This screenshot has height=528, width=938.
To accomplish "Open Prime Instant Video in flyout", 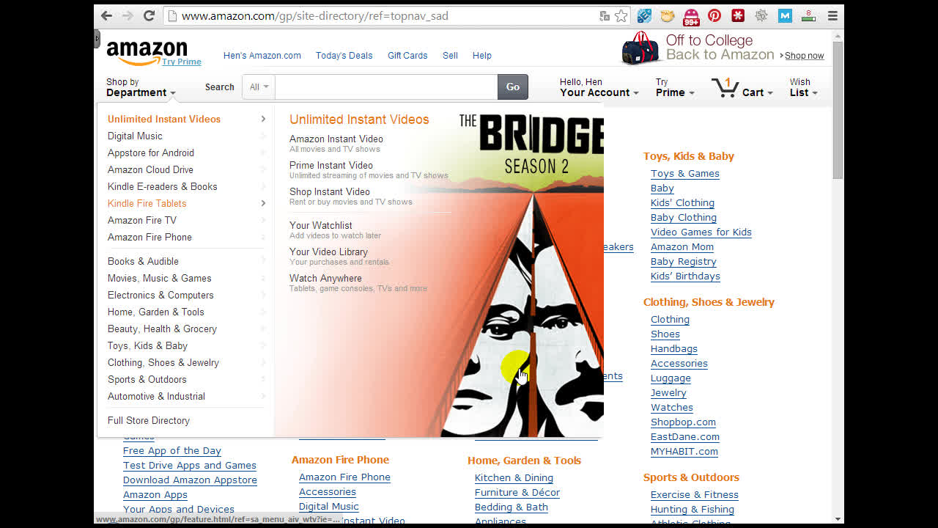I will [x=330, y=165].
